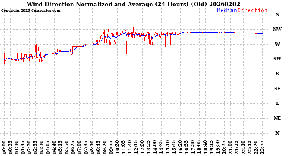Click the 10:30 time label

point(117,148)
